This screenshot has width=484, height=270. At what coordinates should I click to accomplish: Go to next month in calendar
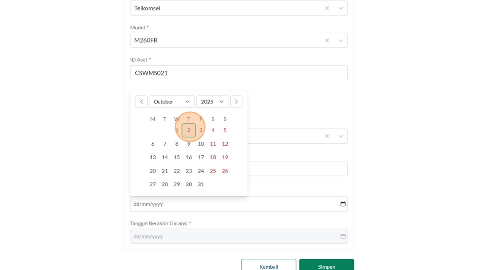(236, 102)
